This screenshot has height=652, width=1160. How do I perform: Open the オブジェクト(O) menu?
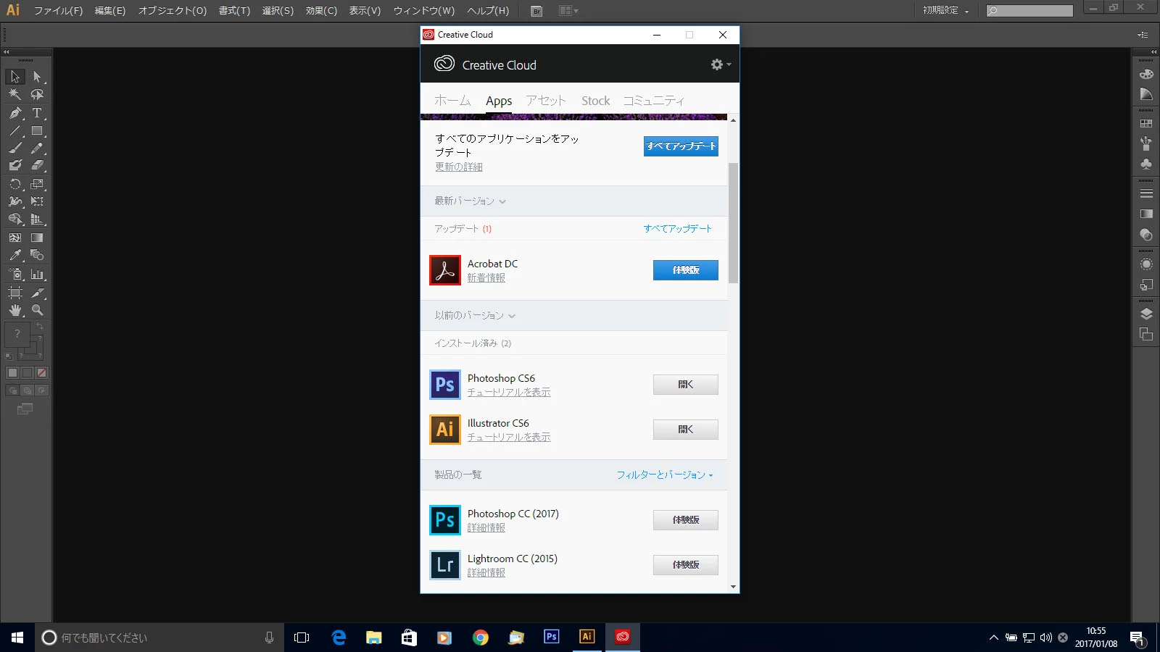173,11
